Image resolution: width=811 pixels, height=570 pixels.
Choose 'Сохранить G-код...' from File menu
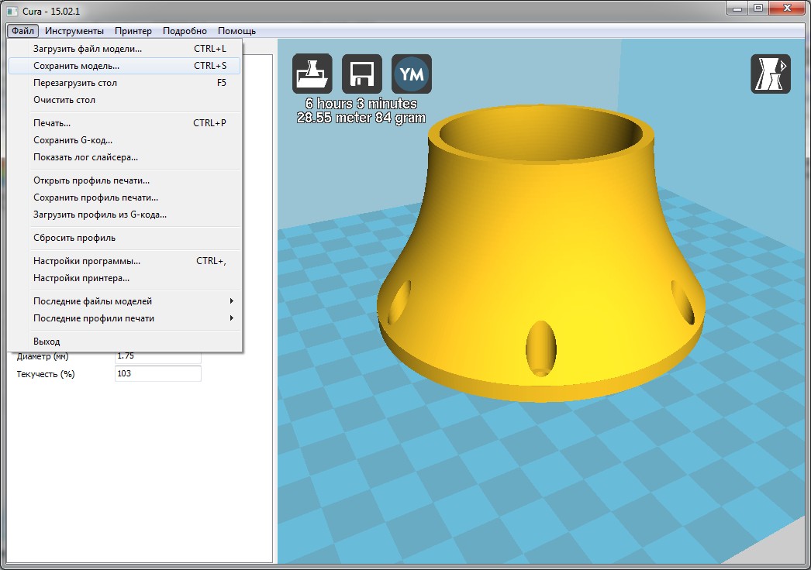tap(73, 140)
